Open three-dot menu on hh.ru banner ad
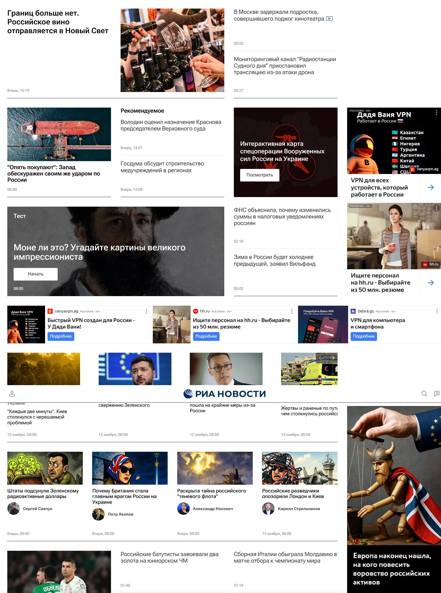 pos(291,311)
